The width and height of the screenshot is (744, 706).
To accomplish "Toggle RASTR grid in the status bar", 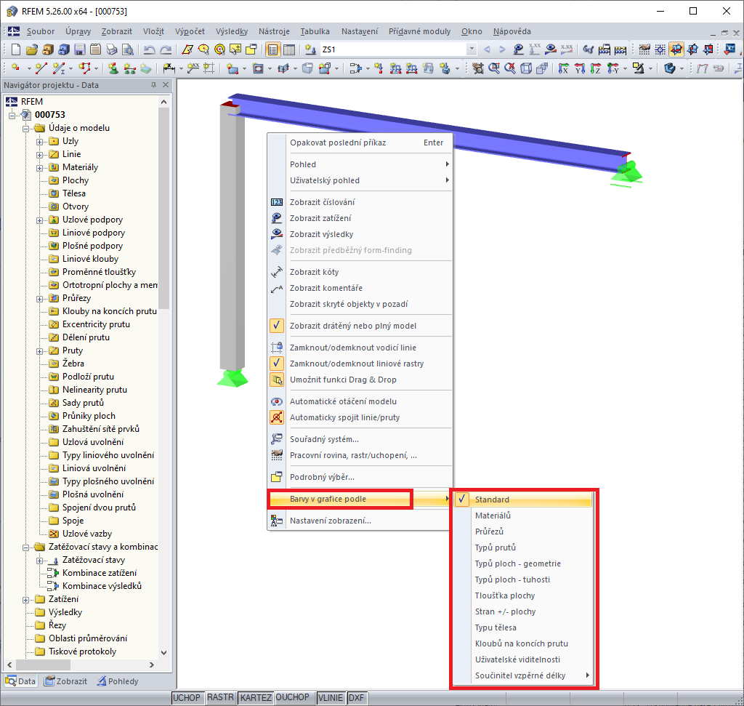I will [221, 697].
